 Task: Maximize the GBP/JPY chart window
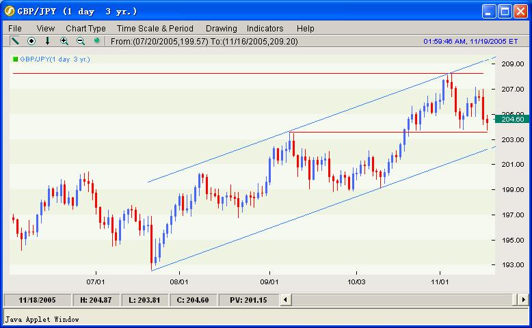[x=504, y=12]
